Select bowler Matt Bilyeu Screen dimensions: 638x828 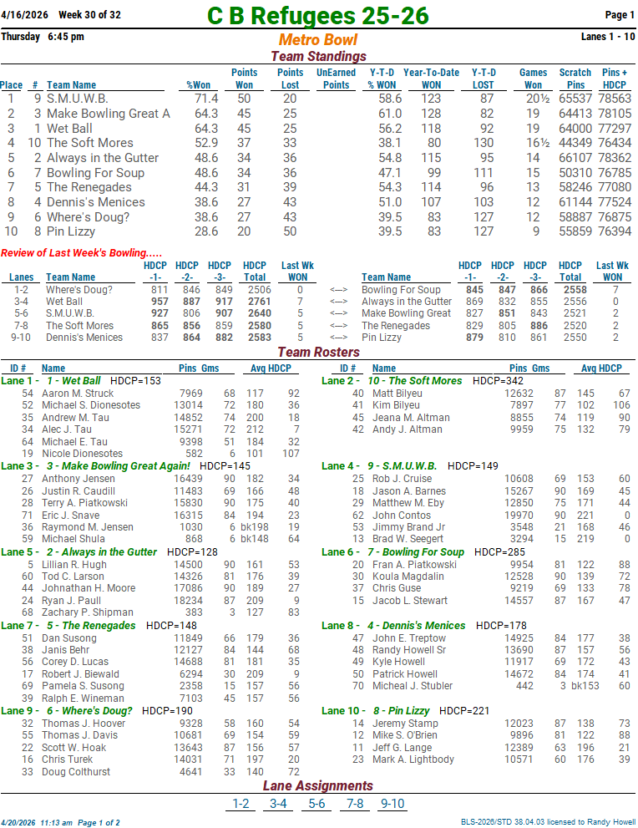(397, 394)
